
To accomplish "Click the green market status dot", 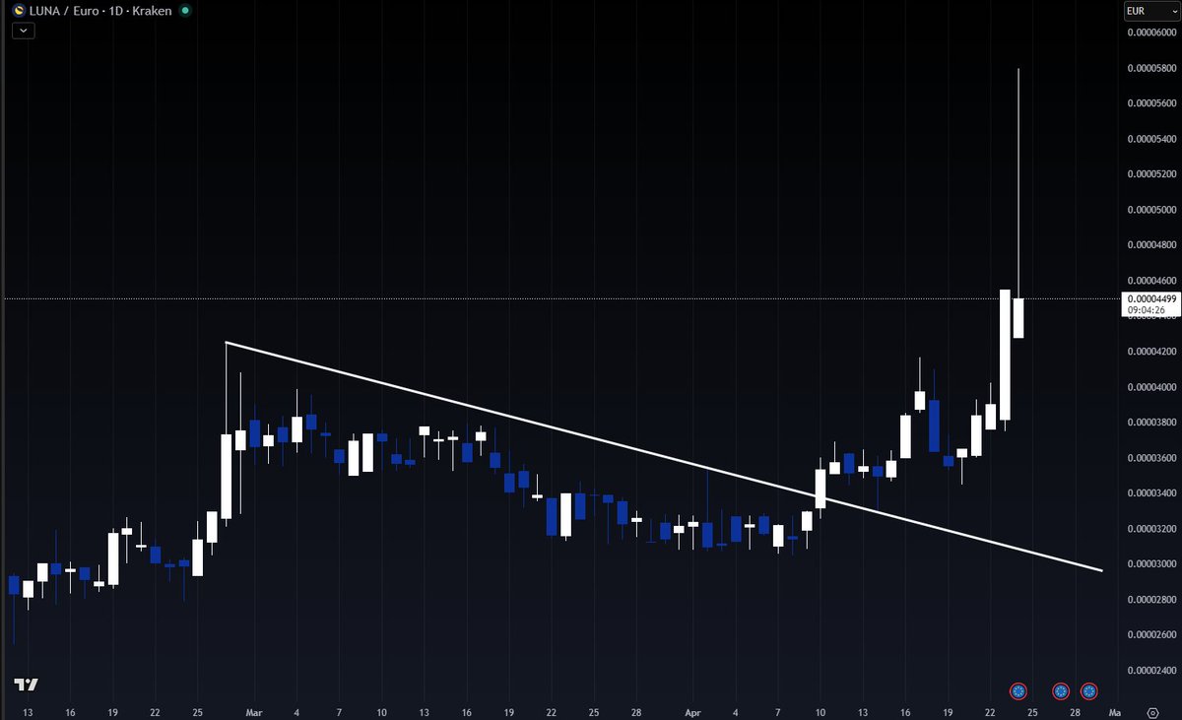I will pyautogui.click(x=187, y=11).
